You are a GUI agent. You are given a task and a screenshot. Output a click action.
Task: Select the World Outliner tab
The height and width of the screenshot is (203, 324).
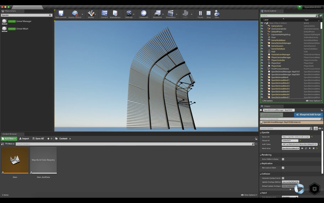click(x=270, y=11)
